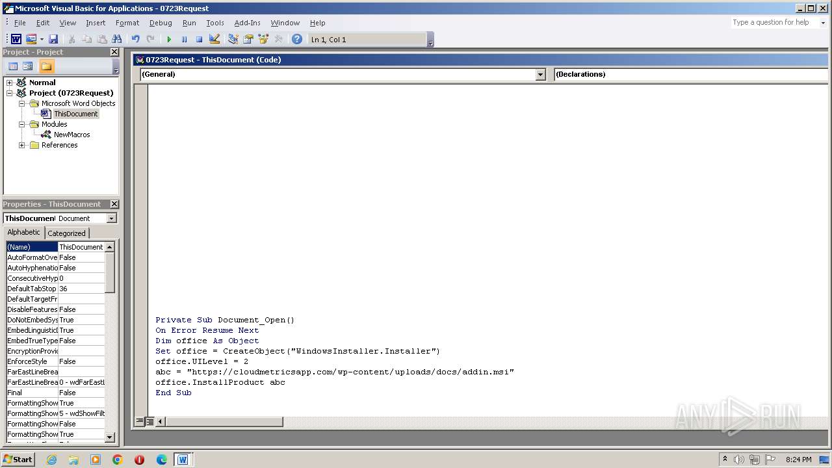The image size is (832, 468).
Task: Toggle Design Mode icon
Action: 214,40
